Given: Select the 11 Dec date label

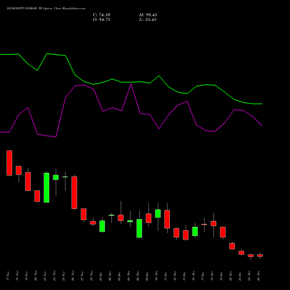Looking at the screenshot, I should point(166,275).
